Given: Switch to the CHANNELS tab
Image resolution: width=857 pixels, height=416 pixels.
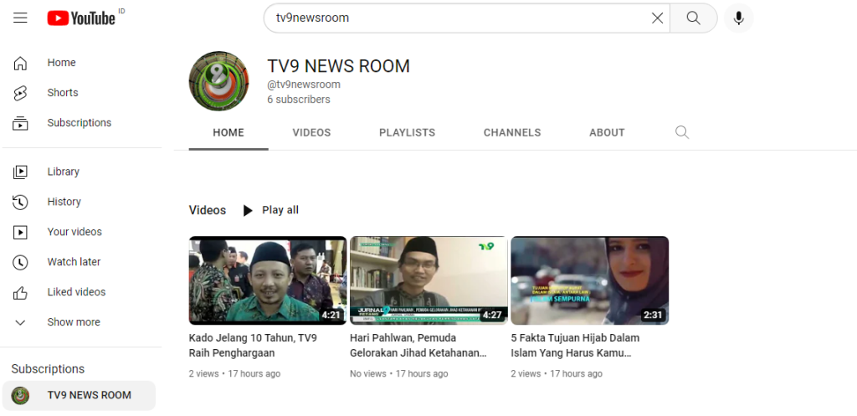Looking at the screenshot, I should 512,133.
